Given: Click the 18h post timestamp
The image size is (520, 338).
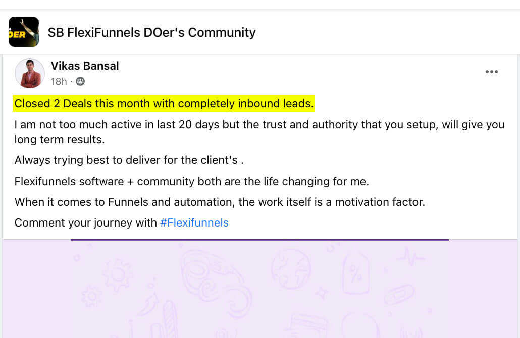Looking at the screenshot, I should (59, 81).
